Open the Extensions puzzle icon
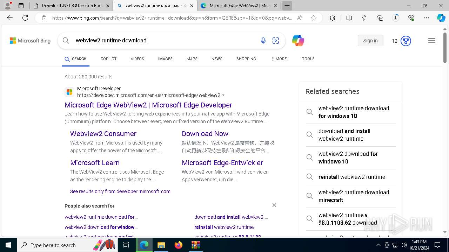449x252 pixels. click(x=332, y=18)
